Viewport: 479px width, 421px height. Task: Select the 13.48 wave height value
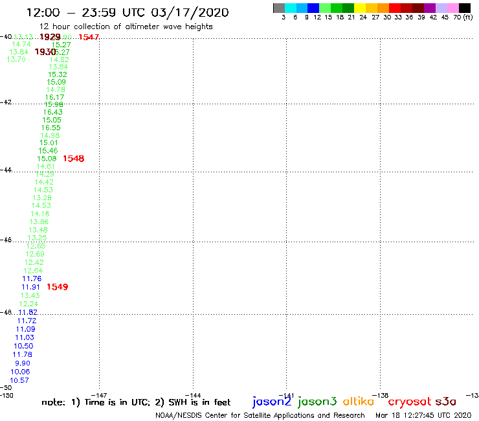[x=38, y=230]
